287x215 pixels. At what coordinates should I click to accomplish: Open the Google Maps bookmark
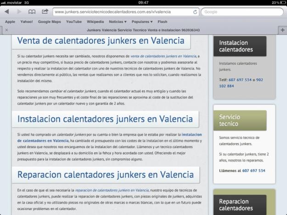(50, 22)
